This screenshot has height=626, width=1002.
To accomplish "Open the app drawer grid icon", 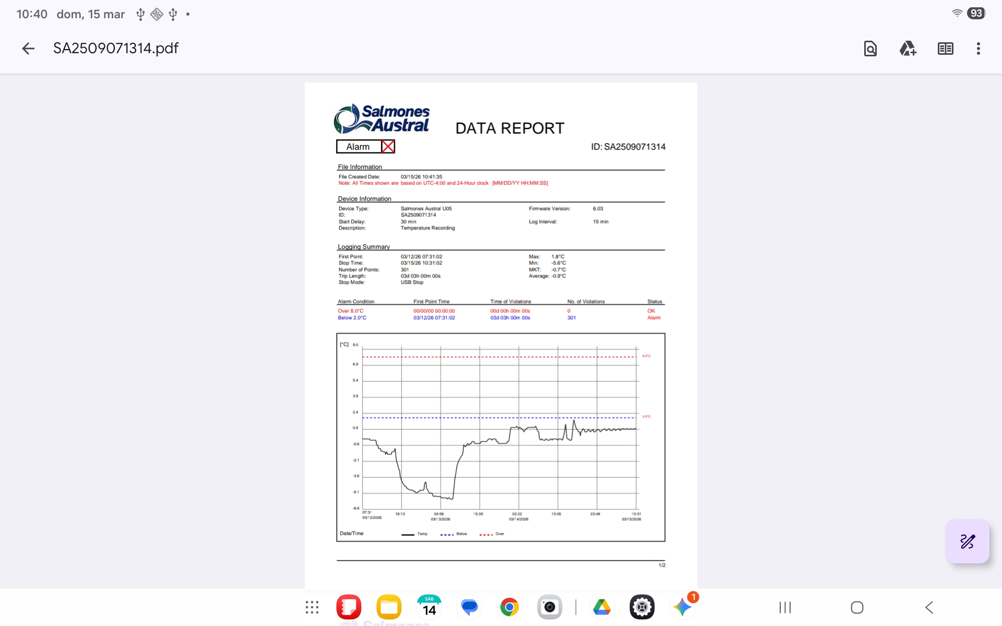I will pos(312,607).
